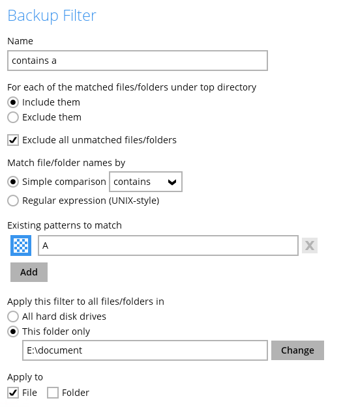Remove pattern A with the X icon
This screenshot has height=407, width=343.
(310, 246)
